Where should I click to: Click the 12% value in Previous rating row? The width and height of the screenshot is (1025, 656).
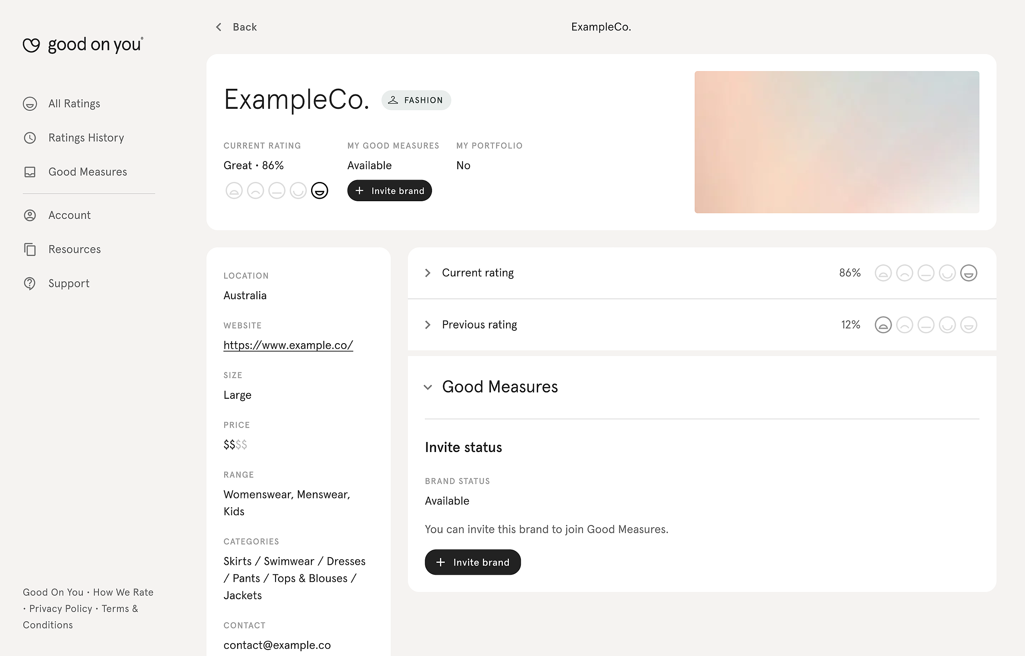click(x=850, y=324)
